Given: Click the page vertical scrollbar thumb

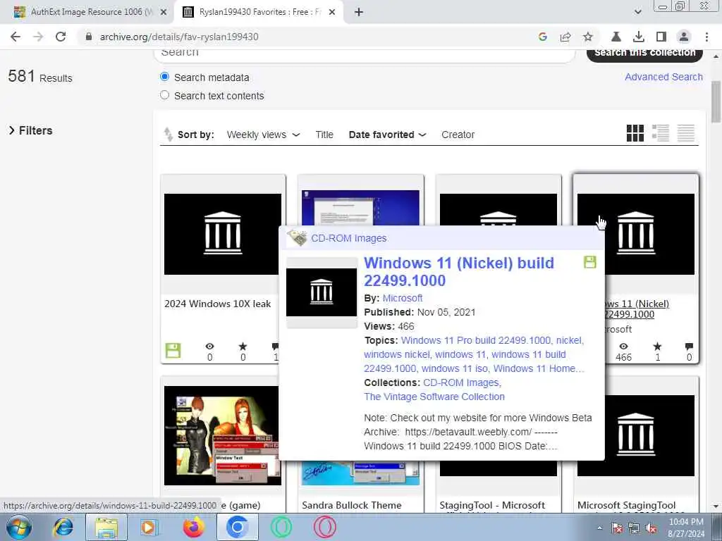Looking at the screenshot, I should pyautogui.click(x=716, y=101).
